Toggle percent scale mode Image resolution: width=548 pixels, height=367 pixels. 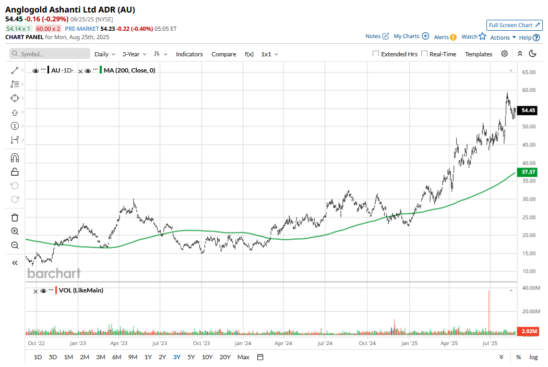click(519, 357)
